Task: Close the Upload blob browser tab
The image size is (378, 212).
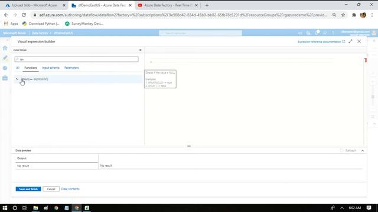Action: pos(64,5)
